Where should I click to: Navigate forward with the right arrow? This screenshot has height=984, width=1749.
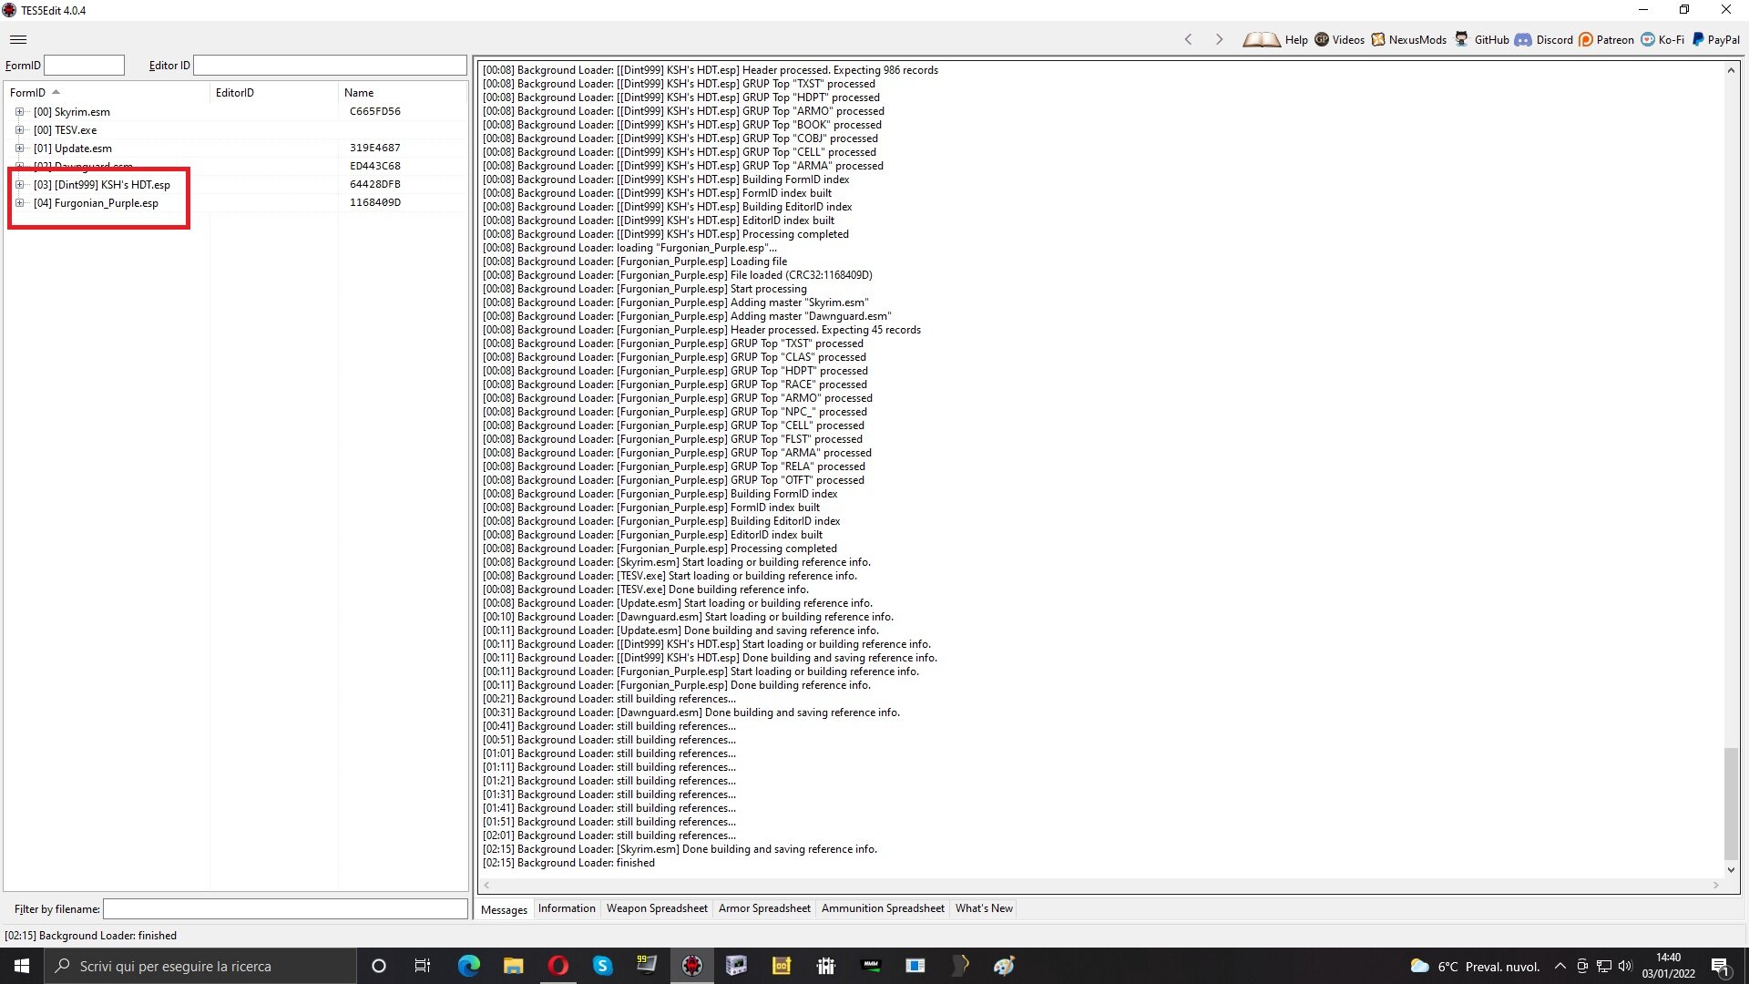pyautogui.click(x=1219, y=39)
